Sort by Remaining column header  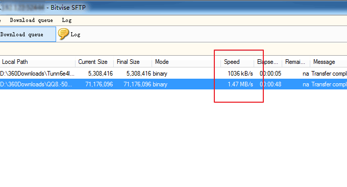[x=296, y=62]
